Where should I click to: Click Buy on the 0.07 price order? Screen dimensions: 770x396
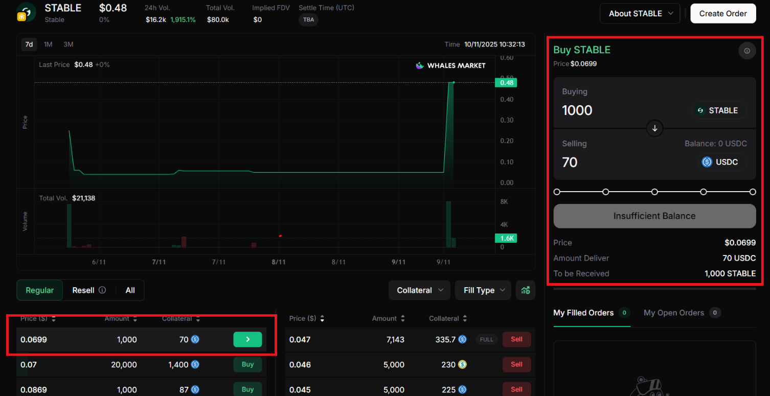247,365
